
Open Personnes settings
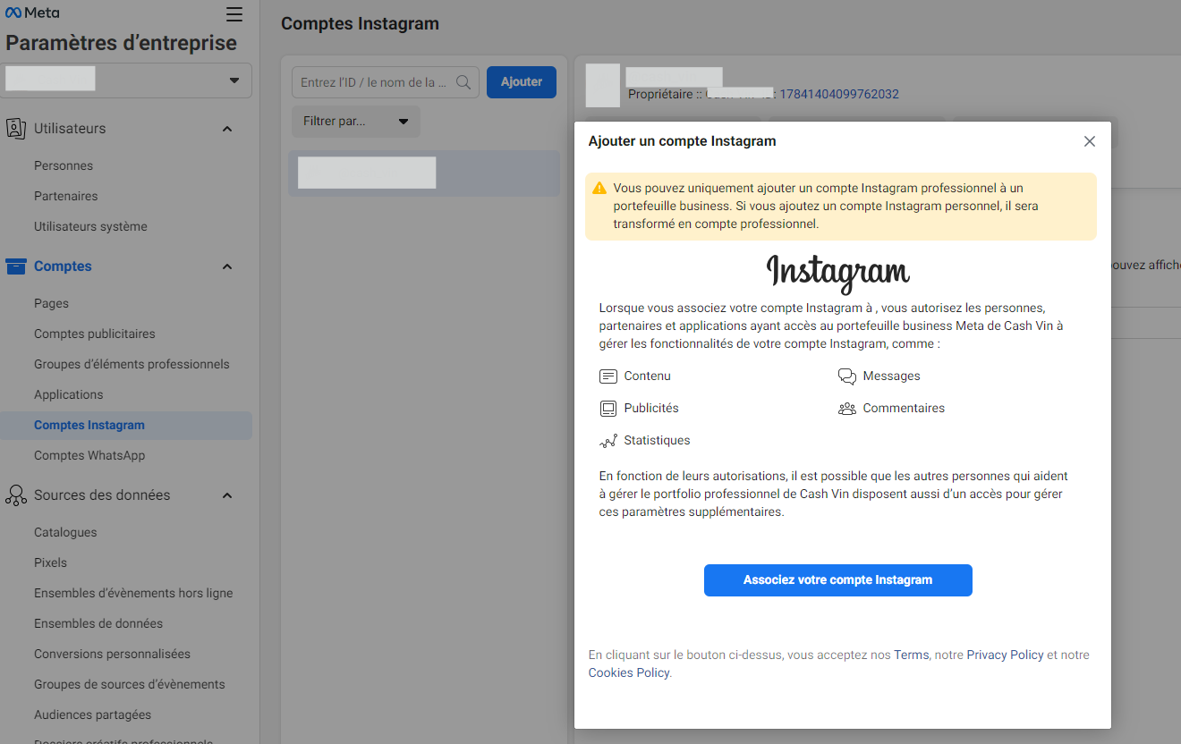tap(64, 165)
